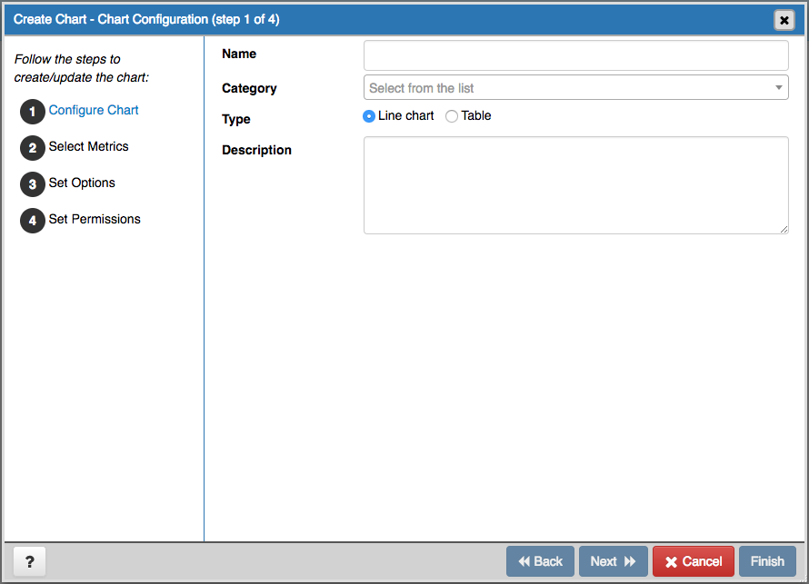Screen dimensions: 809x584
Task: Click the step 4 circle icon
Action: 33,221
